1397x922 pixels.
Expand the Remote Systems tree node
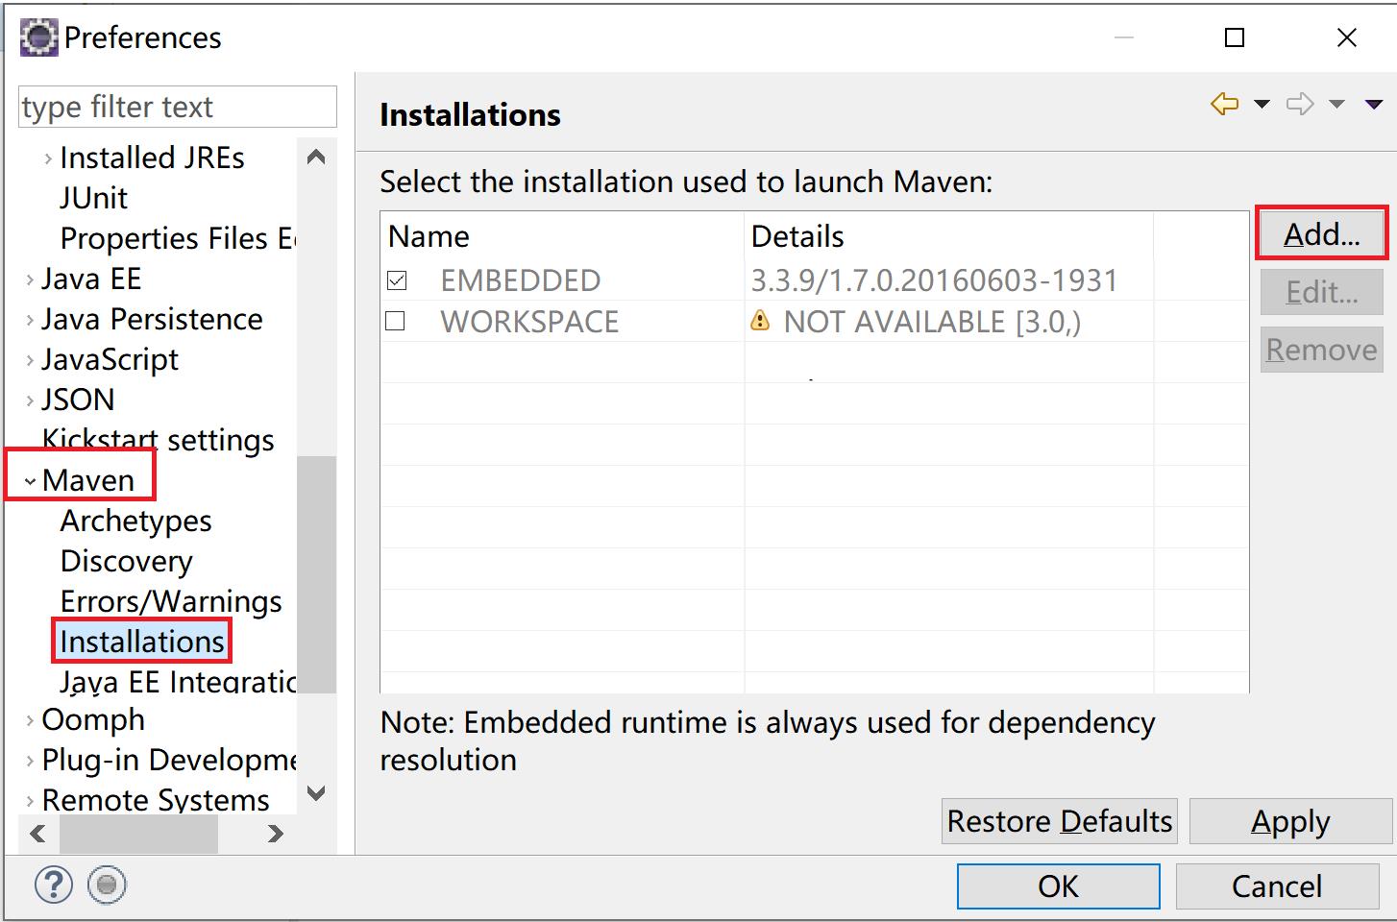pos(30,801)
